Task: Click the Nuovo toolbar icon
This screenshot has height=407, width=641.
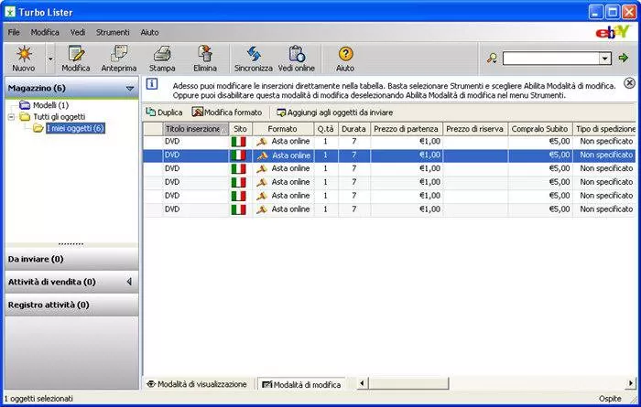Action: tap(24, 56)
